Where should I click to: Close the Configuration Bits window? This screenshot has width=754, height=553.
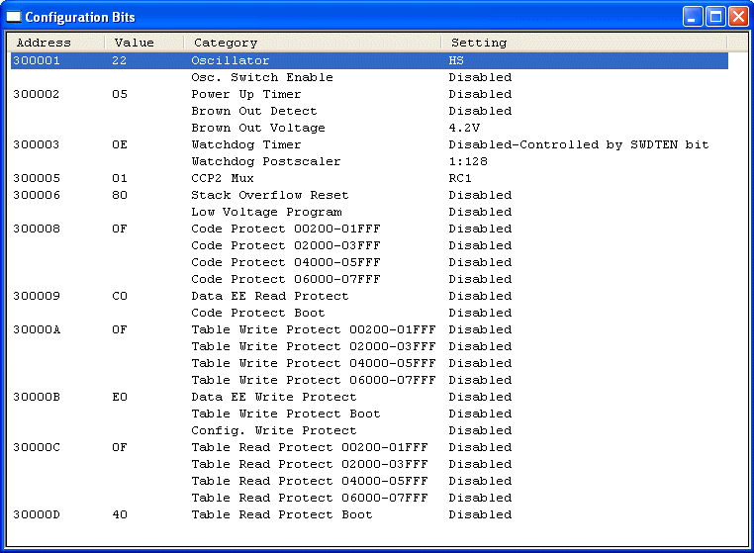[738, 17]
